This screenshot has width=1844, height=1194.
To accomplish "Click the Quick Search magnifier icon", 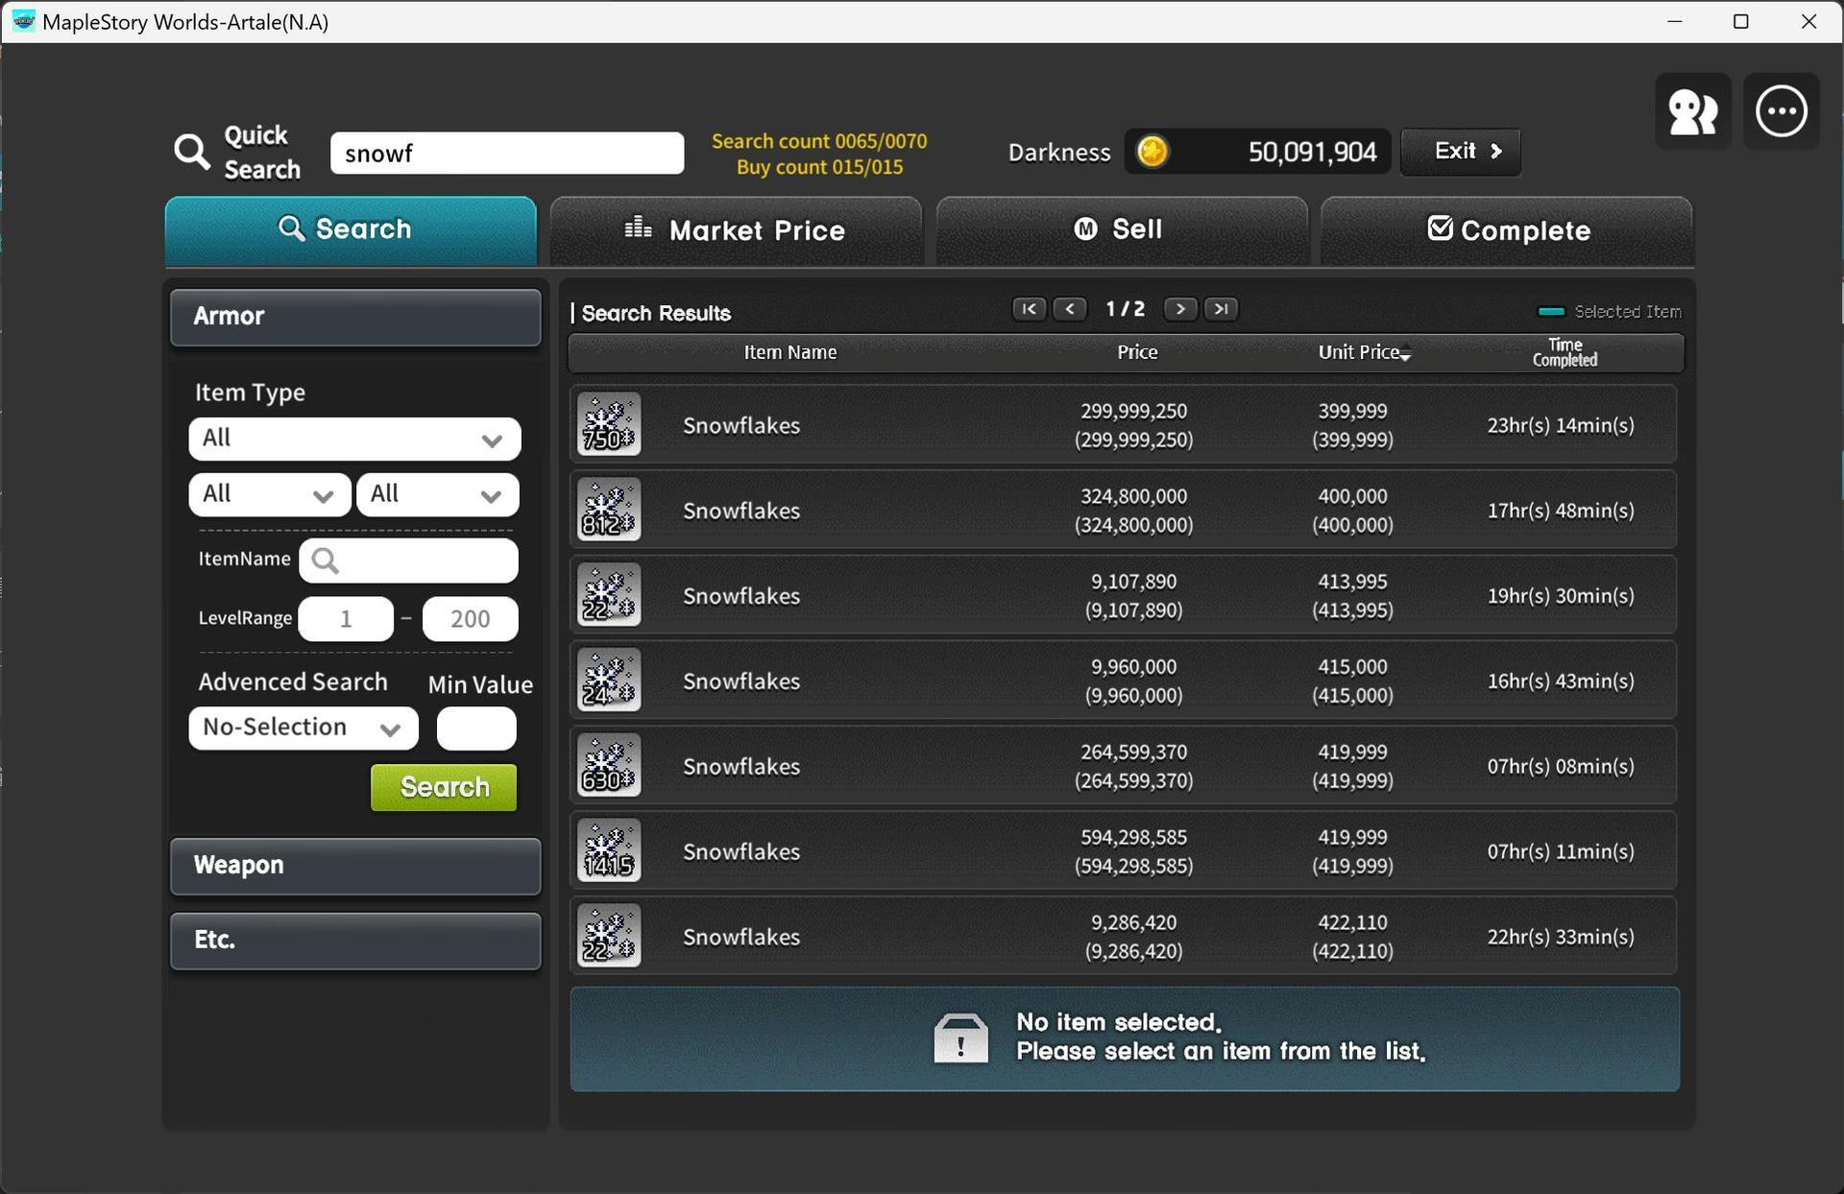I will [x=192, y=152].
